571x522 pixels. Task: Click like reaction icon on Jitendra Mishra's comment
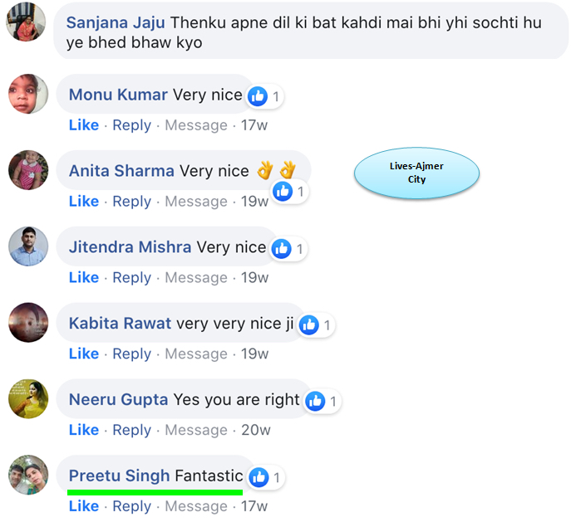tap(282, 248)
